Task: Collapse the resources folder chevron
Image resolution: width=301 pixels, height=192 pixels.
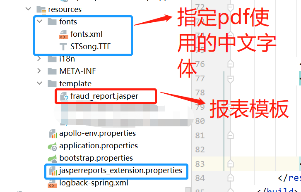Action: 28,9
